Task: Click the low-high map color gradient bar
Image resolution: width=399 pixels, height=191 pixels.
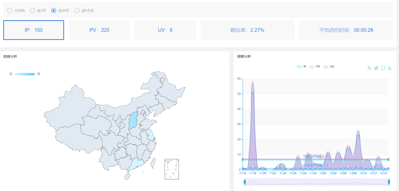Action: (25, 74)
